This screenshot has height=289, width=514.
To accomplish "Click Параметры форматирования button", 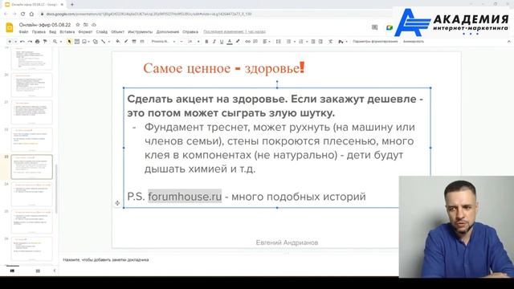I will coord(375,42).
